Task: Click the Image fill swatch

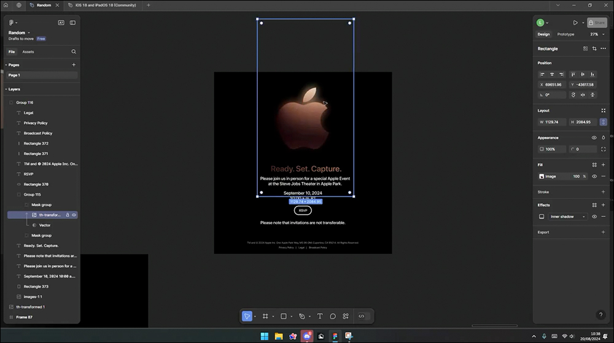Action: [x=542, y=176]
